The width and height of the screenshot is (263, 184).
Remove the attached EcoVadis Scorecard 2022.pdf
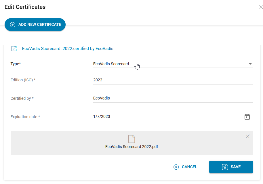(247, 136)
